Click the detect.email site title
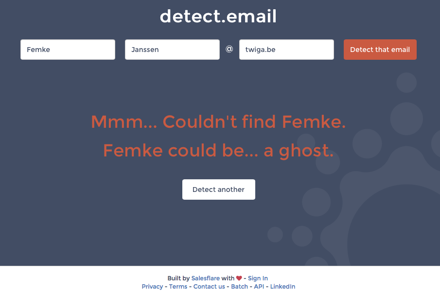Screen dimensions: 440x293 click(218, 17)
